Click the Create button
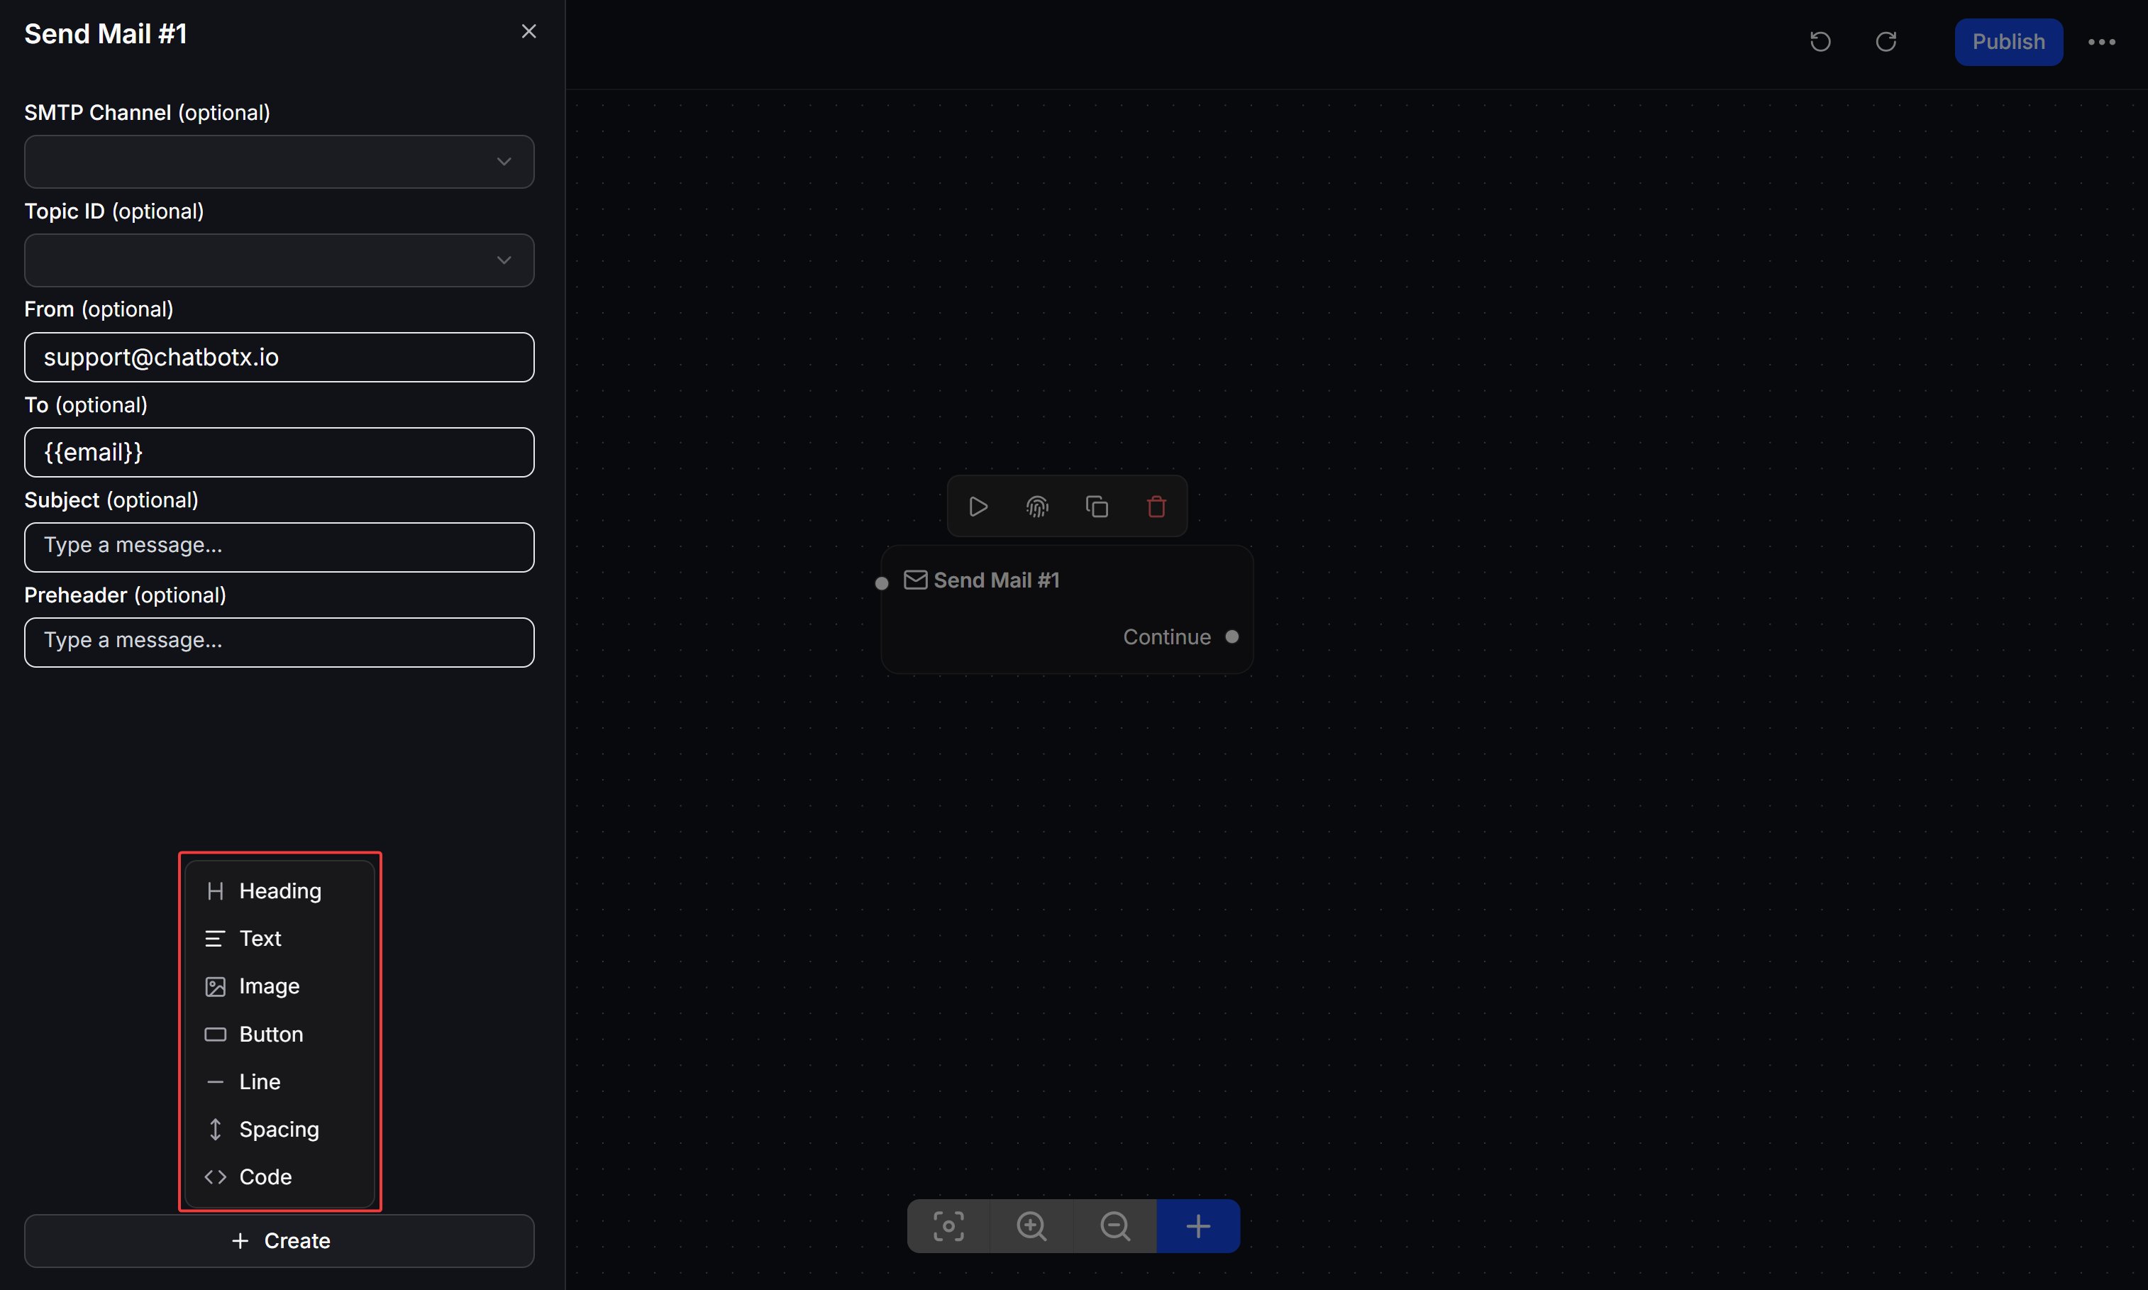 279,1240
